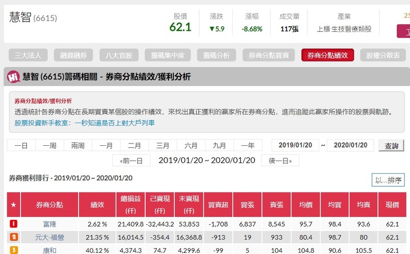Go to previous day with «前一日
The image size is (410, 254).
[x=132, y=161]
